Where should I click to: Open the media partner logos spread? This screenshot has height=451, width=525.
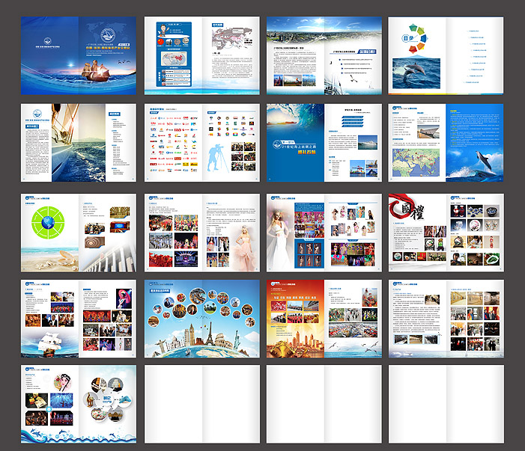(x=201, y=142)
